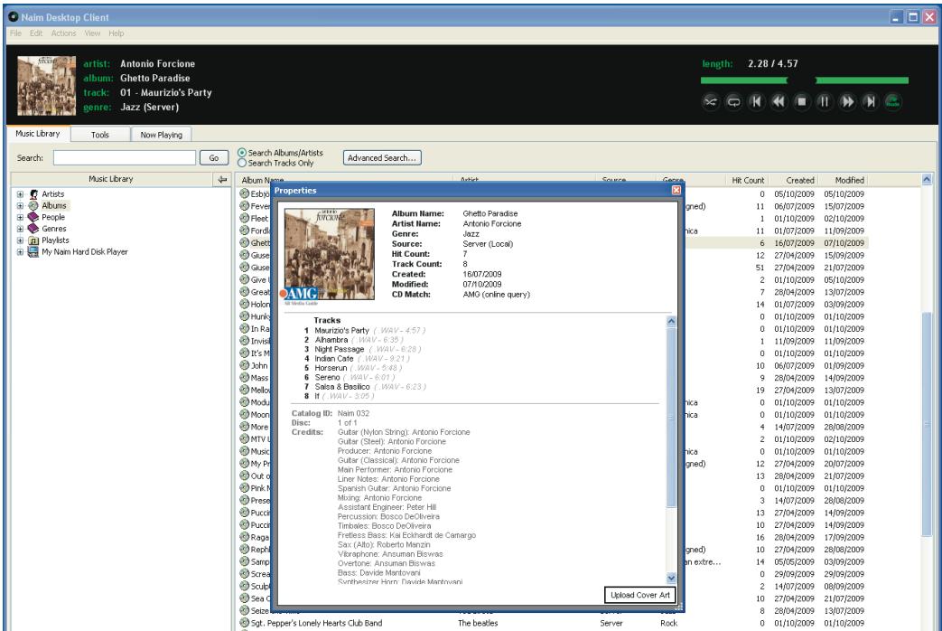The image size is (942, 631).
Task: Toggle repeat playback icon
Action: pos(733,101)
